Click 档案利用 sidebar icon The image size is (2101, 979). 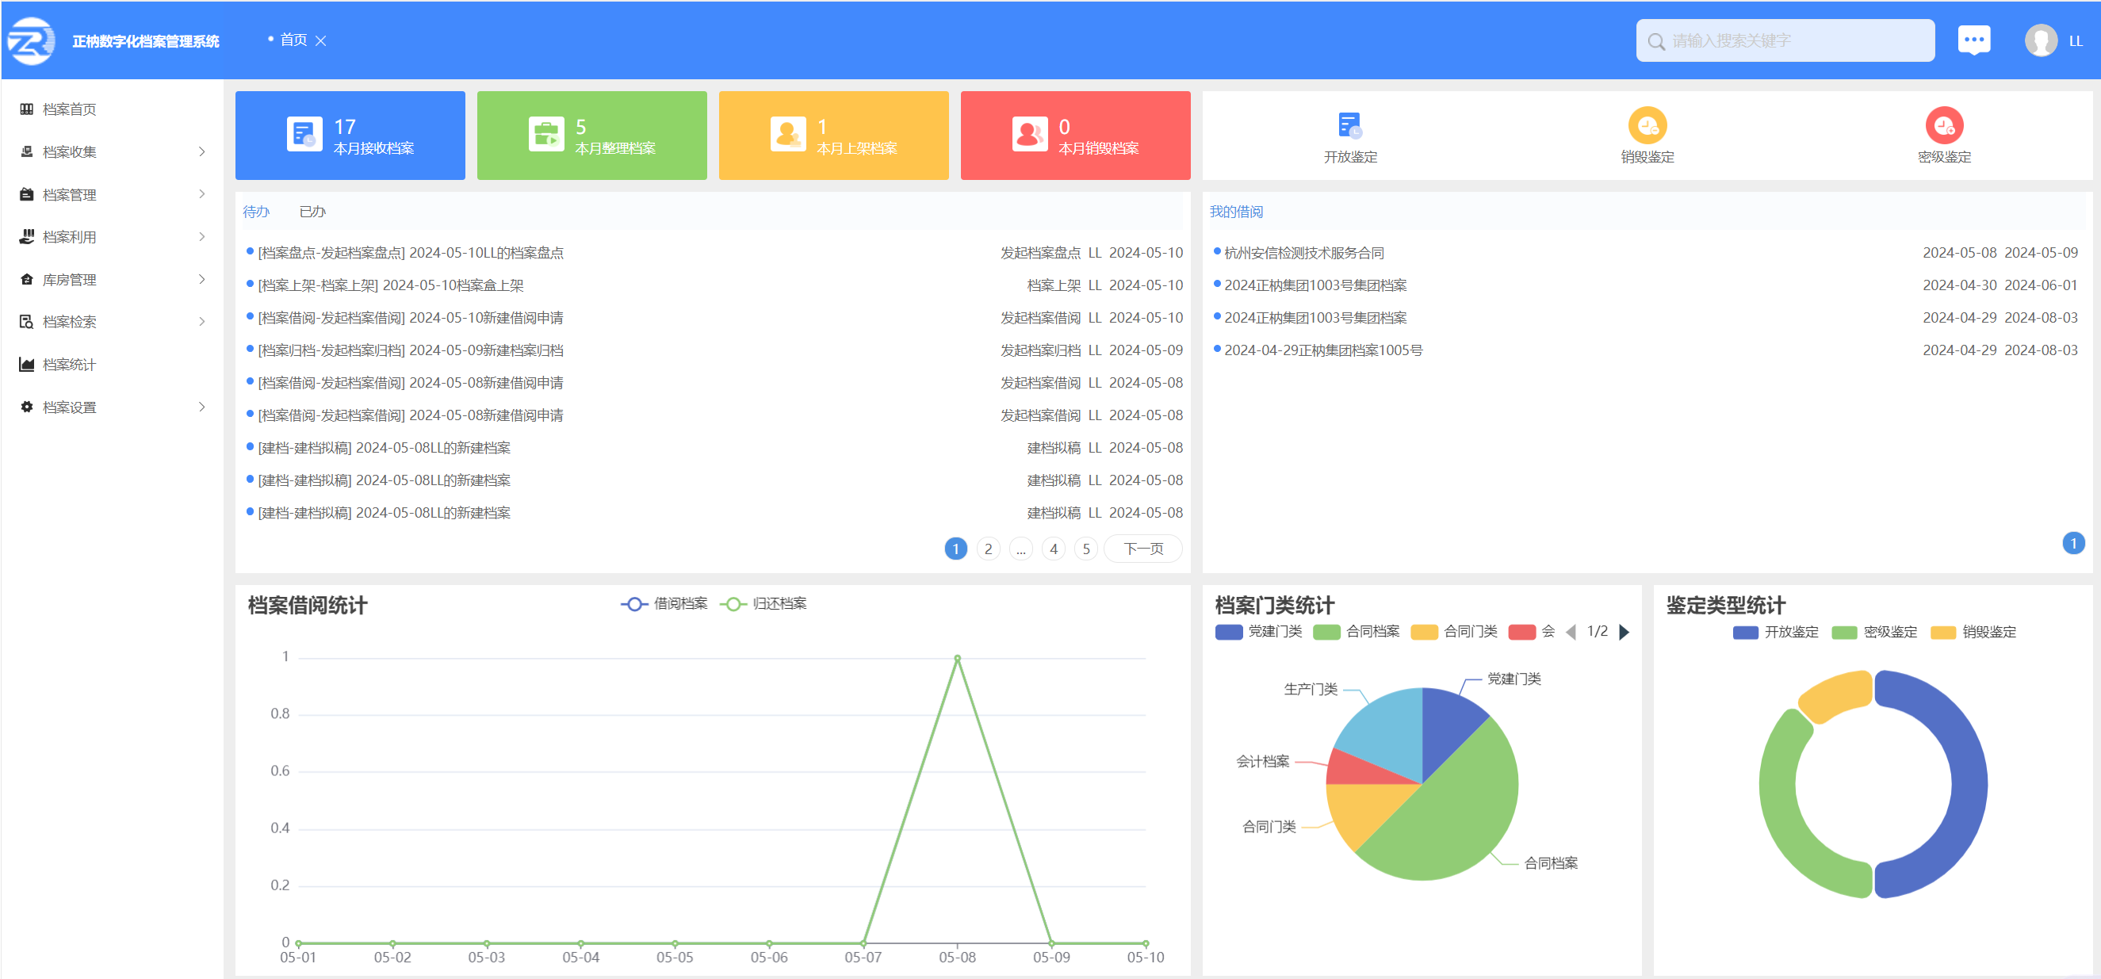click(27, 236)
